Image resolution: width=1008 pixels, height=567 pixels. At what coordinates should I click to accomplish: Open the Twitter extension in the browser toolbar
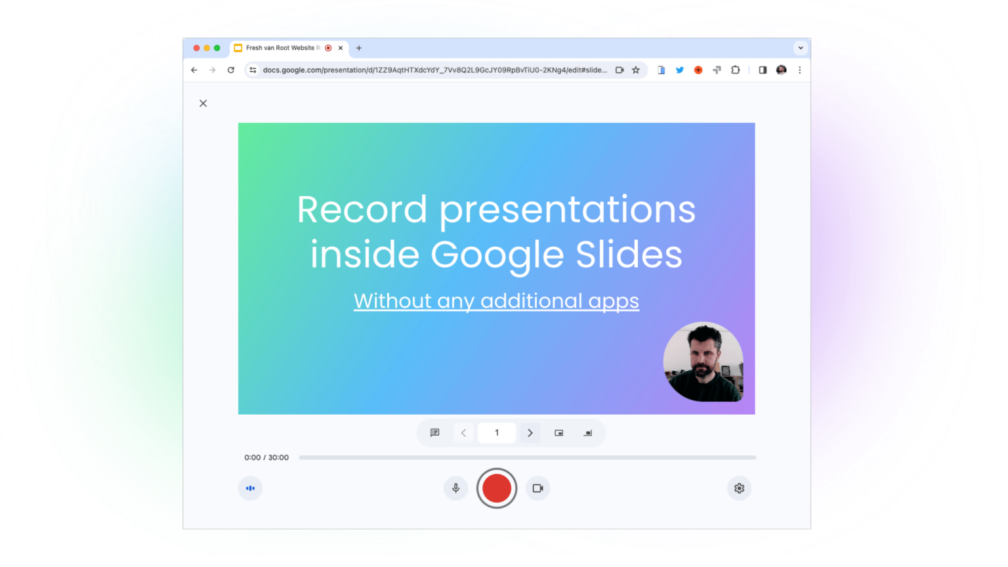pyautogui.click(x=680, y=70)
